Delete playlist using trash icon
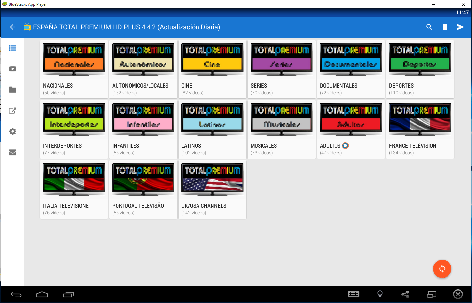This screenshot has height=303, width=472. (x=445, y=27)
